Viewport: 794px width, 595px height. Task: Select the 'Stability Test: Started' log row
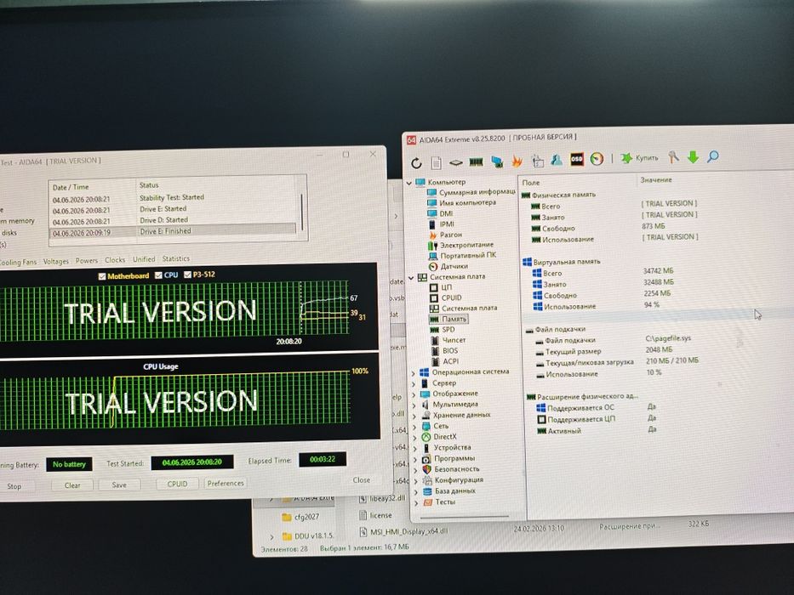click(x=172, y=198)
